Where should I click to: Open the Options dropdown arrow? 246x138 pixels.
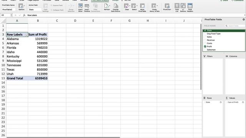tap(24, 6)
